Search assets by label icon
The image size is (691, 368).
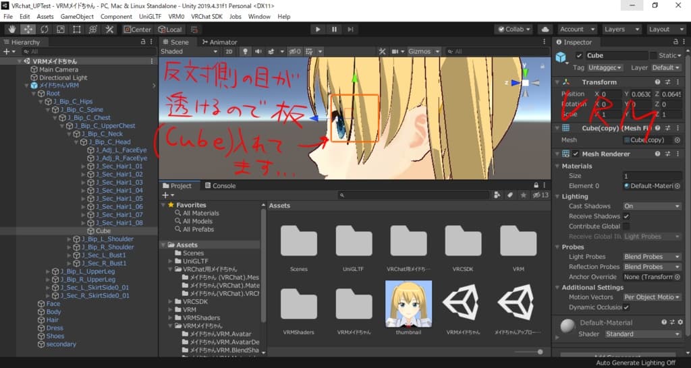click(510, 195)
